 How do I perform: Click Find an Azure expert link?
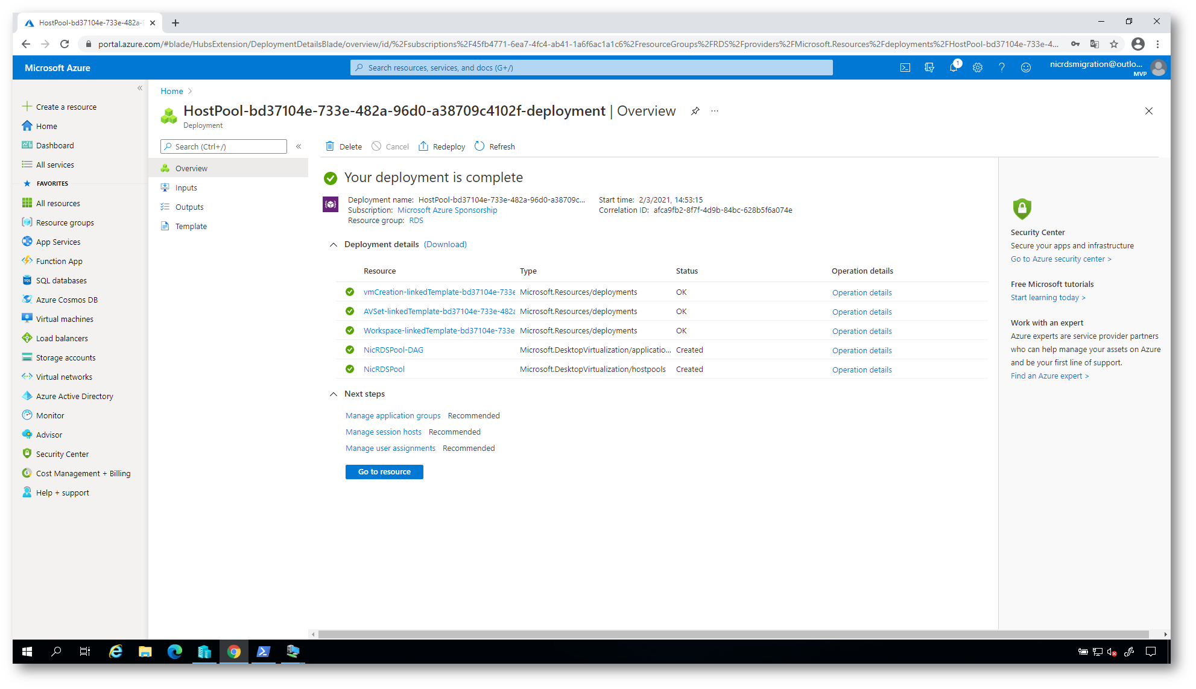point(1049,376)
